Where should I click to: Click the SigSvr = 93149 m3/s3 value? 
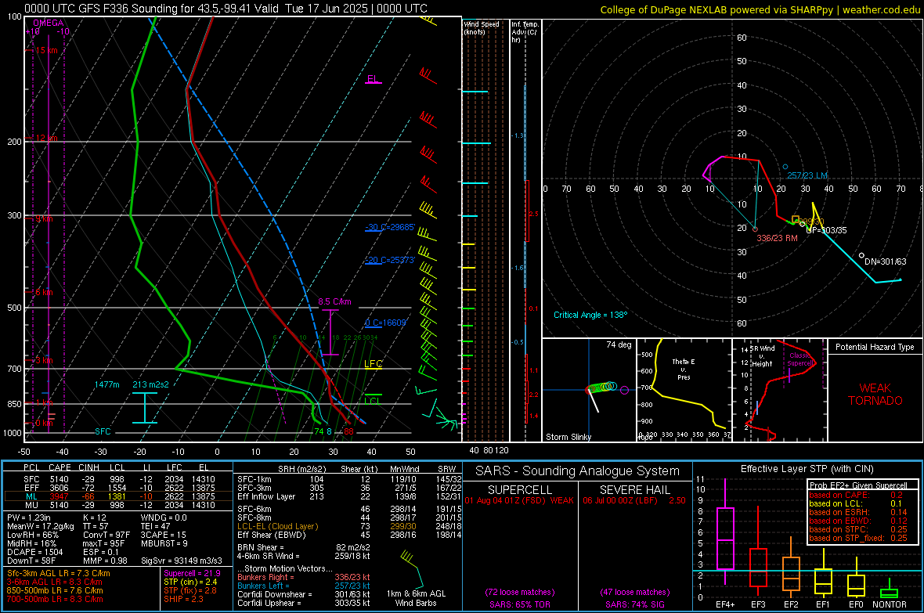182,561
